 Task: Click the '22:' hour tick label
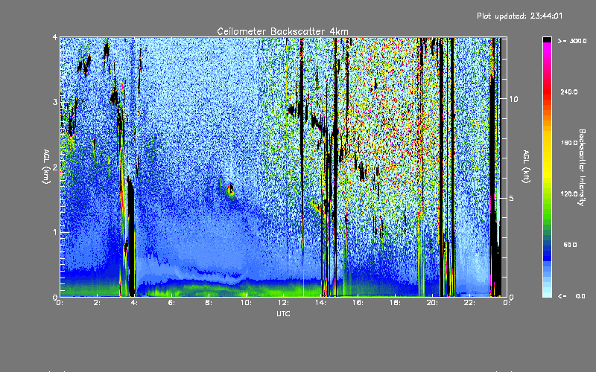(469, 303)
